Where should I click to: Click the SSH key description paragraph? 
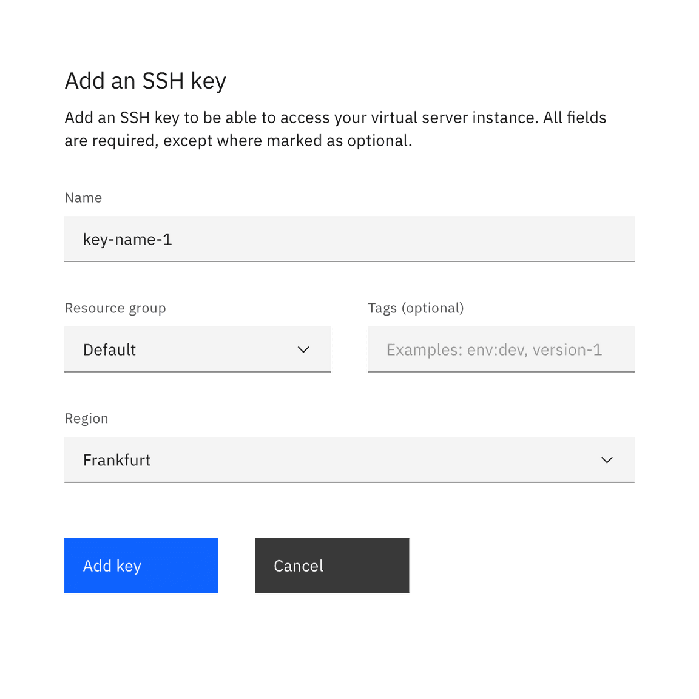pos(335,129)
